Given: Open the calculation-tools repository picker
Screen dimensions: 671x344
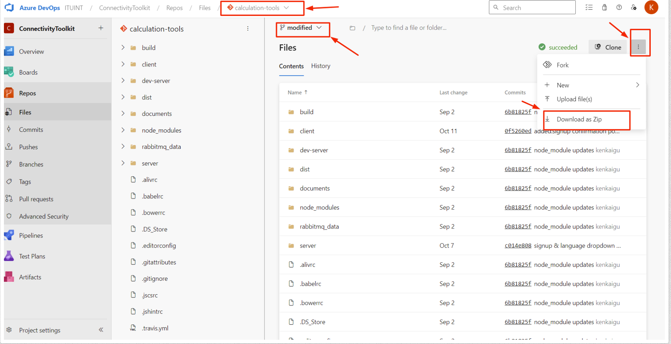Looking at the screenshot, I should [262, 7].
